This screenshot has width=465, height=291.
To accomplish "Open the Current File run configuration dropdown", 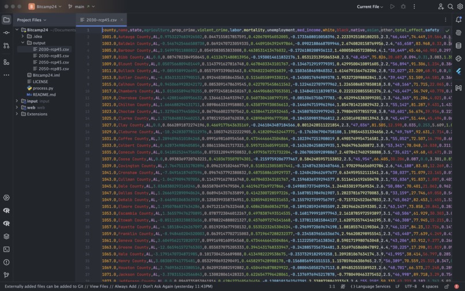I will [370, 6].
